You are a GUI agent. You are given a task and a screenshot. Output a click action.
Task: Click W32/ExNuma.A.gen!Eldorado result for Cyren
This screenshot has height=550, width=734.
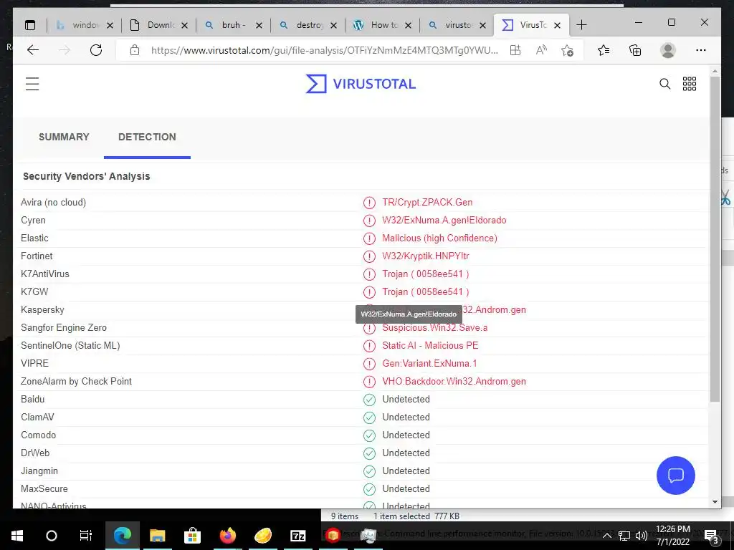point(444,221)
